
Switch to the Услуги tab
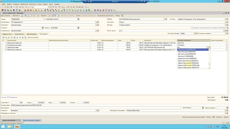(19, 34)
